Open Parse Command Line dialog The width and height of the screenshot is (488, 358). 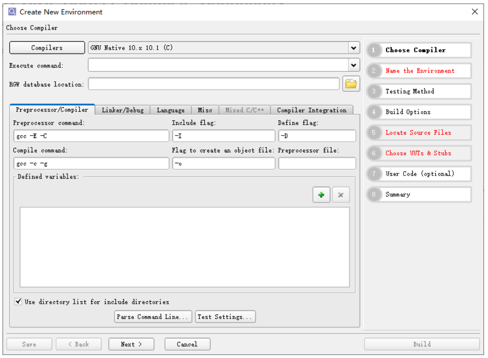pyautogui.click(x=153, y=317)
